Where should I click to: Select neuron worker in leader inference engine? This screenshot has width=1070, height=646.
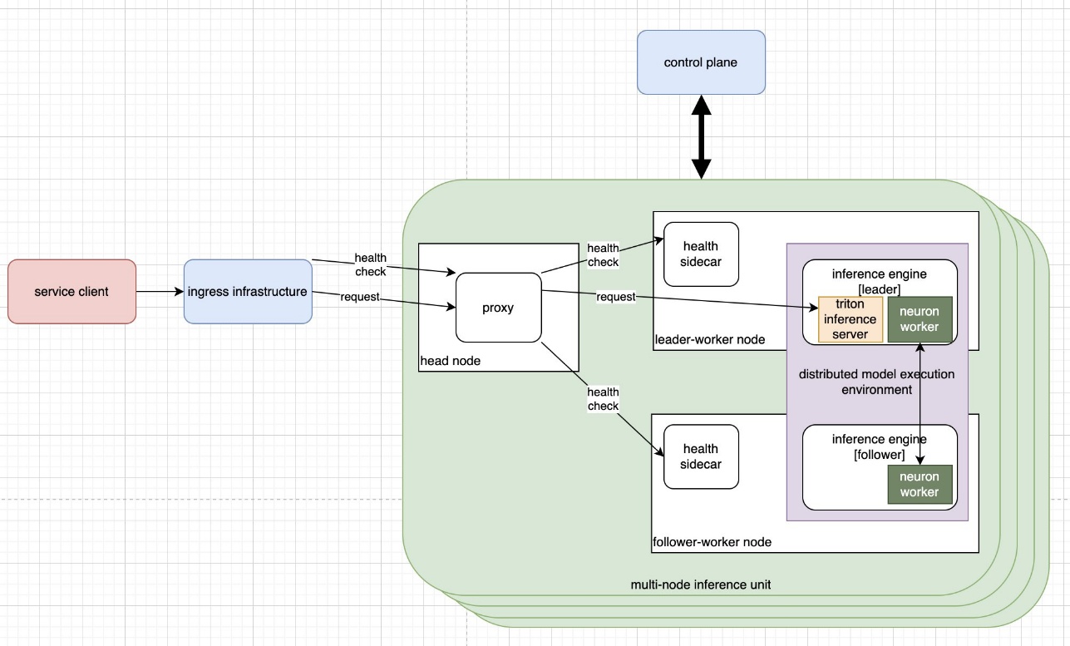click(x=919, y=319)
